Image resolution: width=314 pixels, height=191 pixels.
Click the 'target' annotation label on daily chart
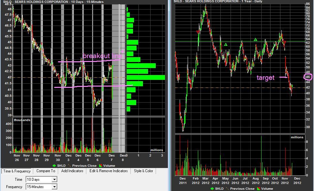(x=265, y=78)
